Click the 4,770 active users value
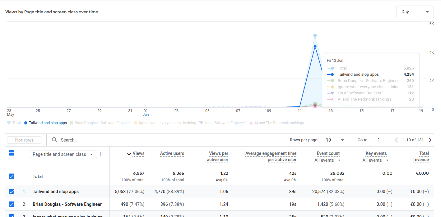 tap(160, 192)
